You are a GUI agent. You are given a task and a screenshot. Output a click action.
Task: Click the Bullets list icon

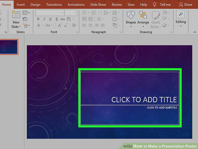tap(84, 13)
